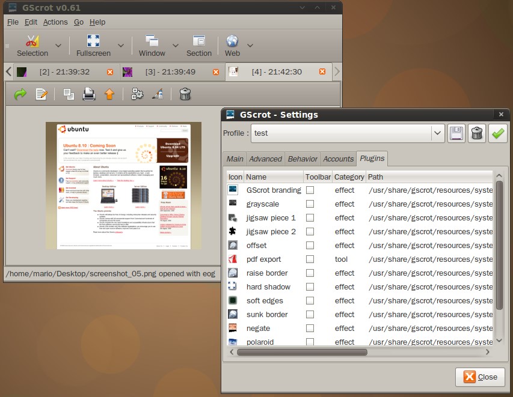Open the Profile combo box dropdown
Screen dimensions: 513x397
[x=437, y=133]
